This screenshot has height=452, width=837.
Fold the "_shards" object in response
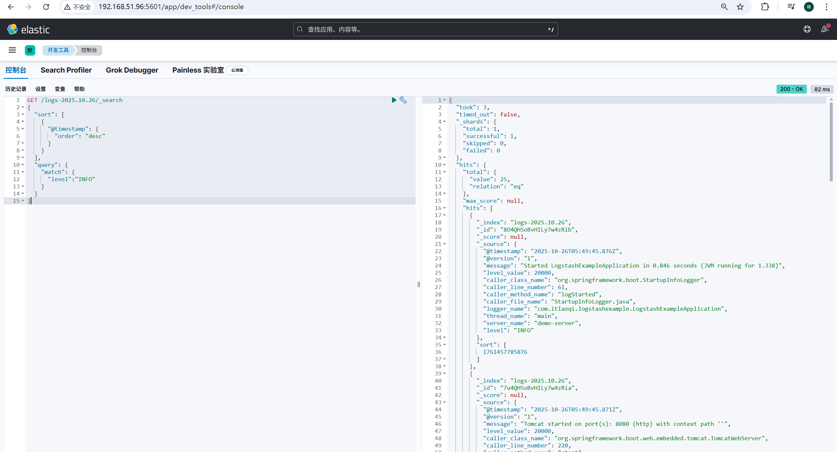point(444,122)
